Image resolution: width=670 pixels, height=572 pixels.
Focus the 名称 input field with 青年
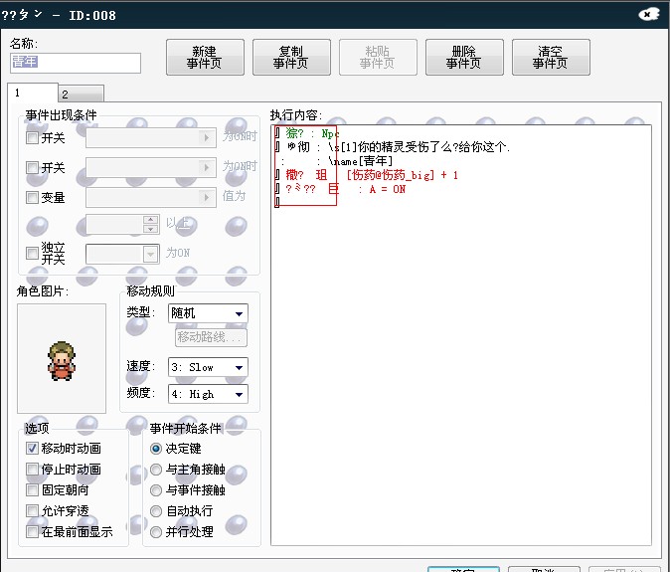point(76,63)
